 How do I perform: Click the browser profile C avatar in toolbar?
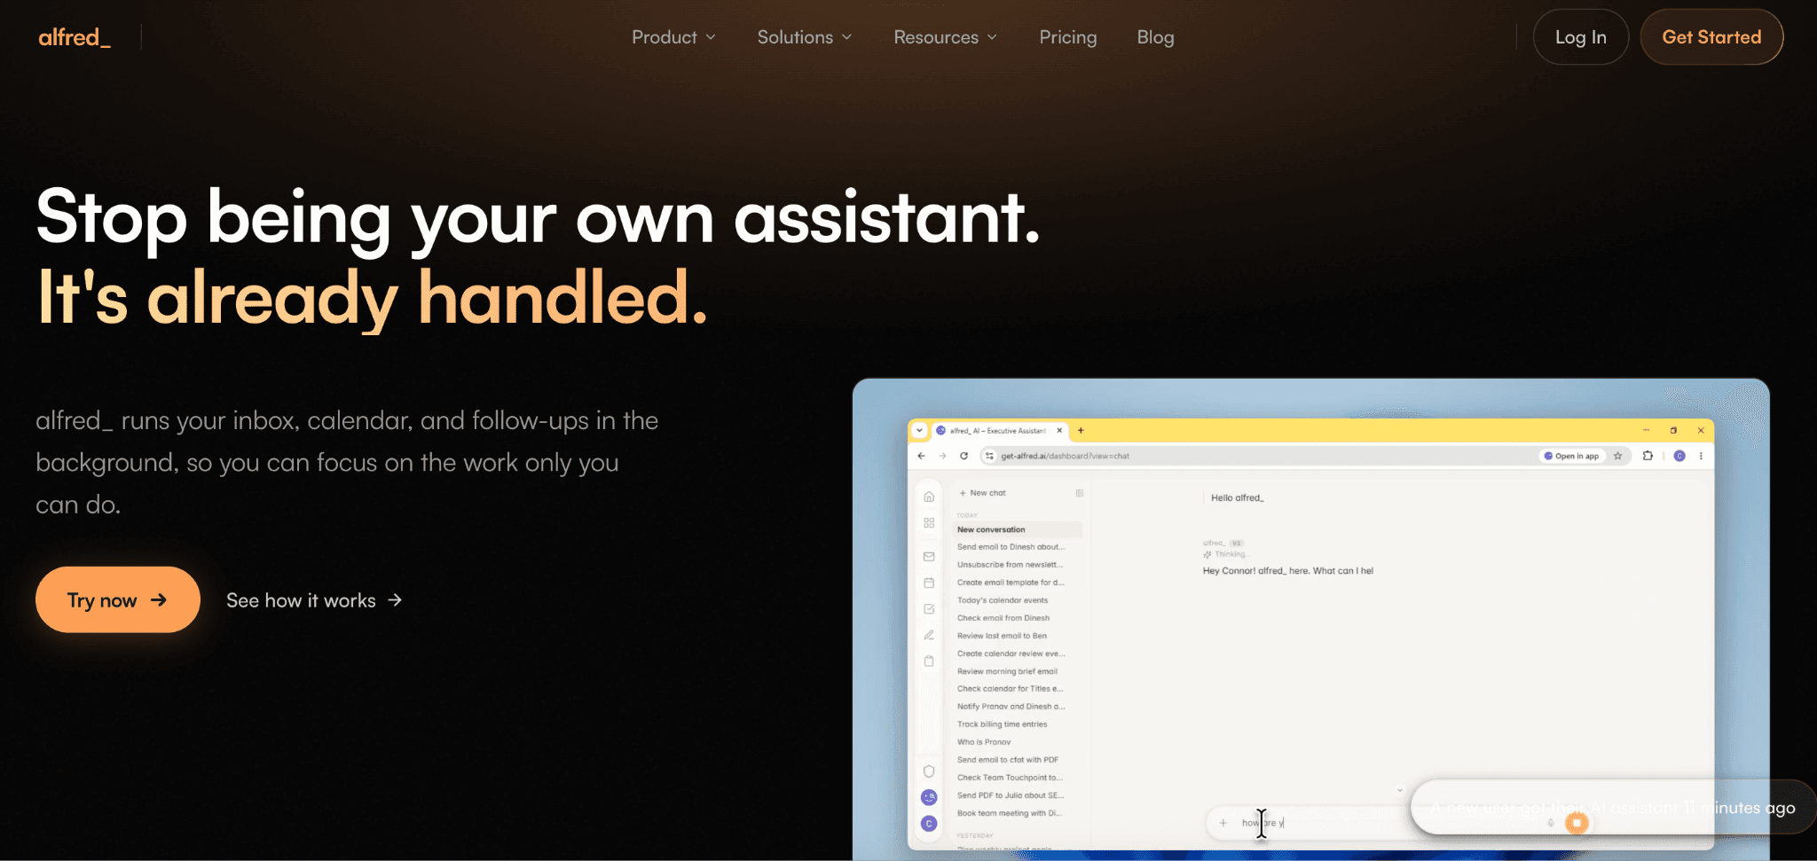pyautogui.click(x=1679, y=456)
